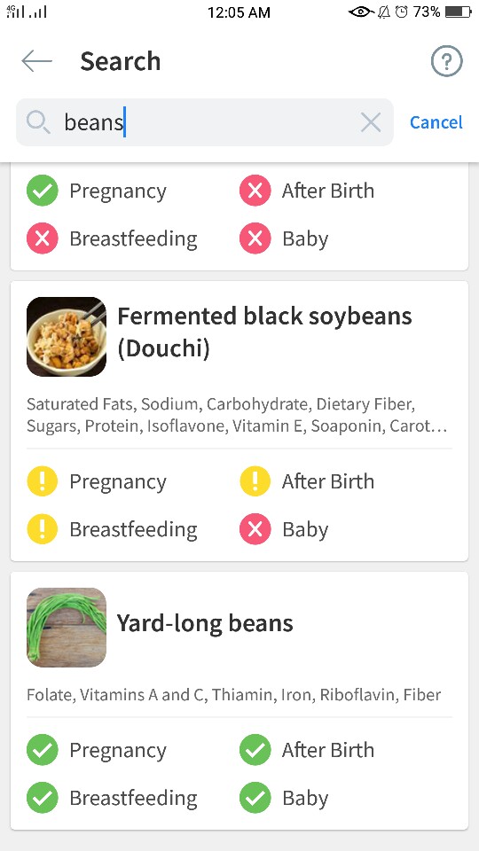Open the Yard-long beans thumbnail image

click(x=67, y=628)
